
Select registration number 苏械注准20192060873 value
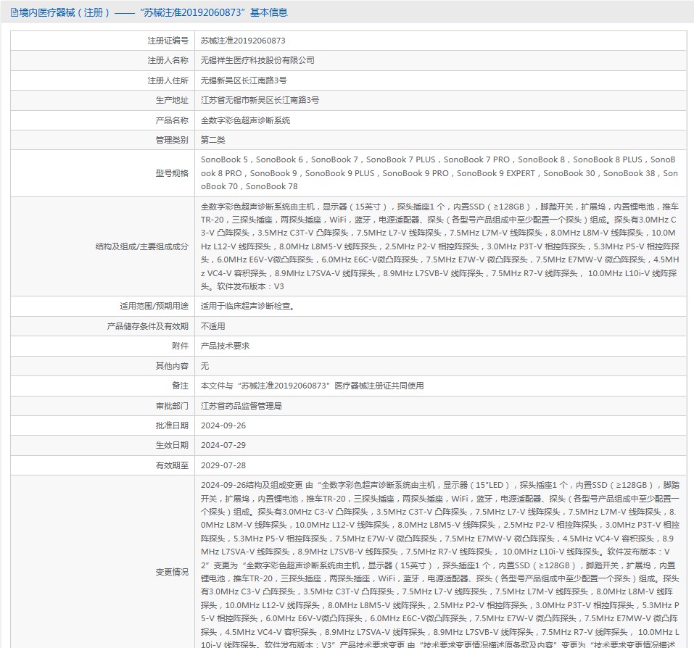coord(243,41)
